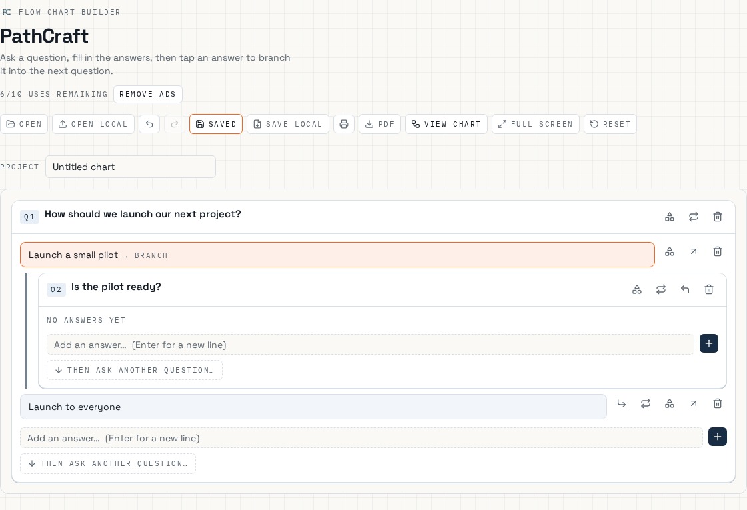Click the diagonal arrow icon beside 'Launch a small pilot'
This screenshot has width=747, height=510.
(x=694, y=251)
